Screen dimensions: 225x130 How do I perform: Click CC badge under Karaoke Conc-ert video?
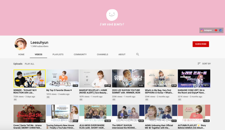click(180, 100)
